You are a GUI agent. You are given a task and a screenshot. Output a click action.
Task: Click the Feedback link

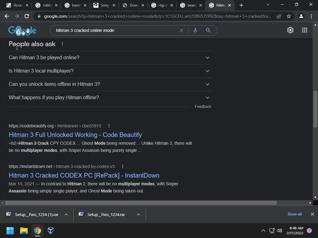click(x=203, y=107)
